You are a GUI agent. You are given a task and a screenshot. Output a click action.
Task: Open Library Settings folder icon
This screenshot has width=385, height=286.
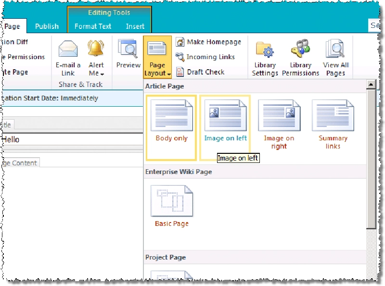[265, 49]
